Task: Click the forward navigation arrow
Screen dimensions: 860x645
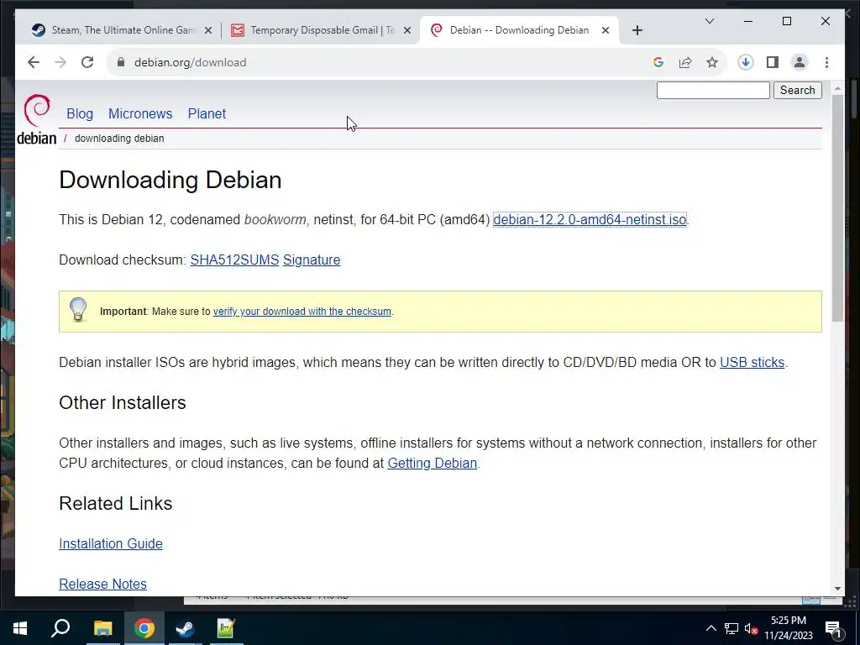Action: [60, 62]
